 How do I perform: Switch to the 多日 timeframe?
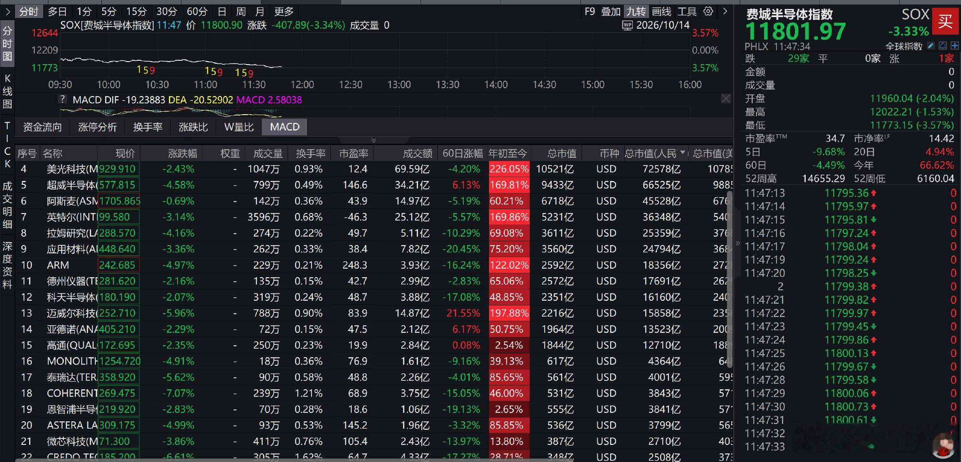click(x=57, y=12)
